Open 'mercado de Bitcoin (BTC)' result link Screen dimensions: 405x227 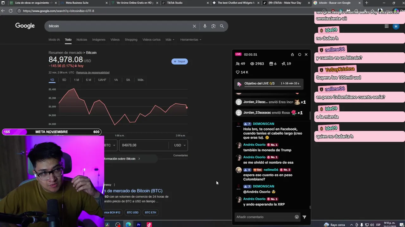click(133, 191)
